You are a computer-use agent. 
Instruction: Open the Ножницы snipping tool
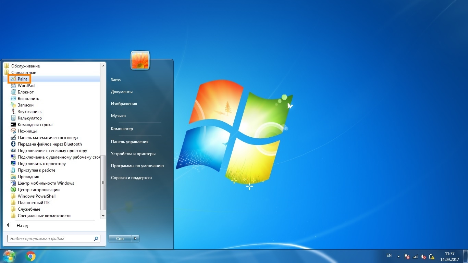(x=27, y=131)
